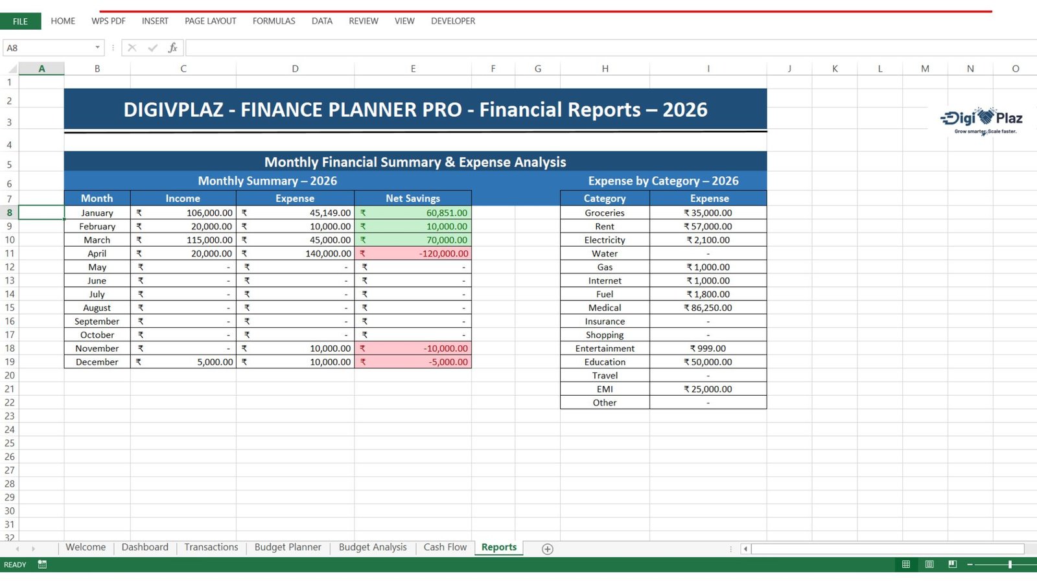Click the Education category cell
Screen dimensions: 1037x583
click(605, 362)
